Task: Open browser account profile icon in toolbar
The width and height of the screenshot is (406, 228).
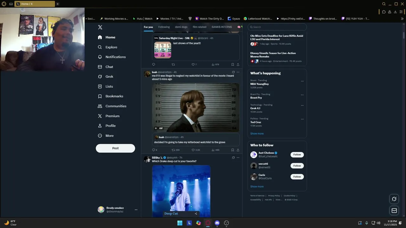Action: click(x=390, y=12)
